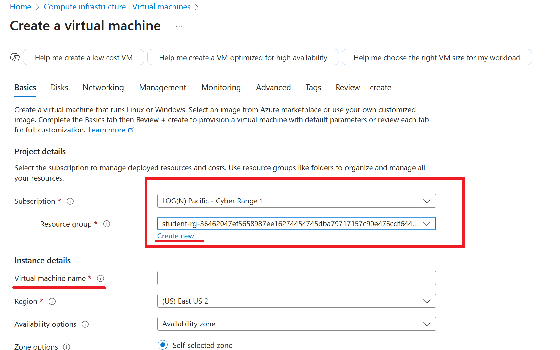Click the Subscription info icon
Viewport: 560px width, 350px height.
70,201
